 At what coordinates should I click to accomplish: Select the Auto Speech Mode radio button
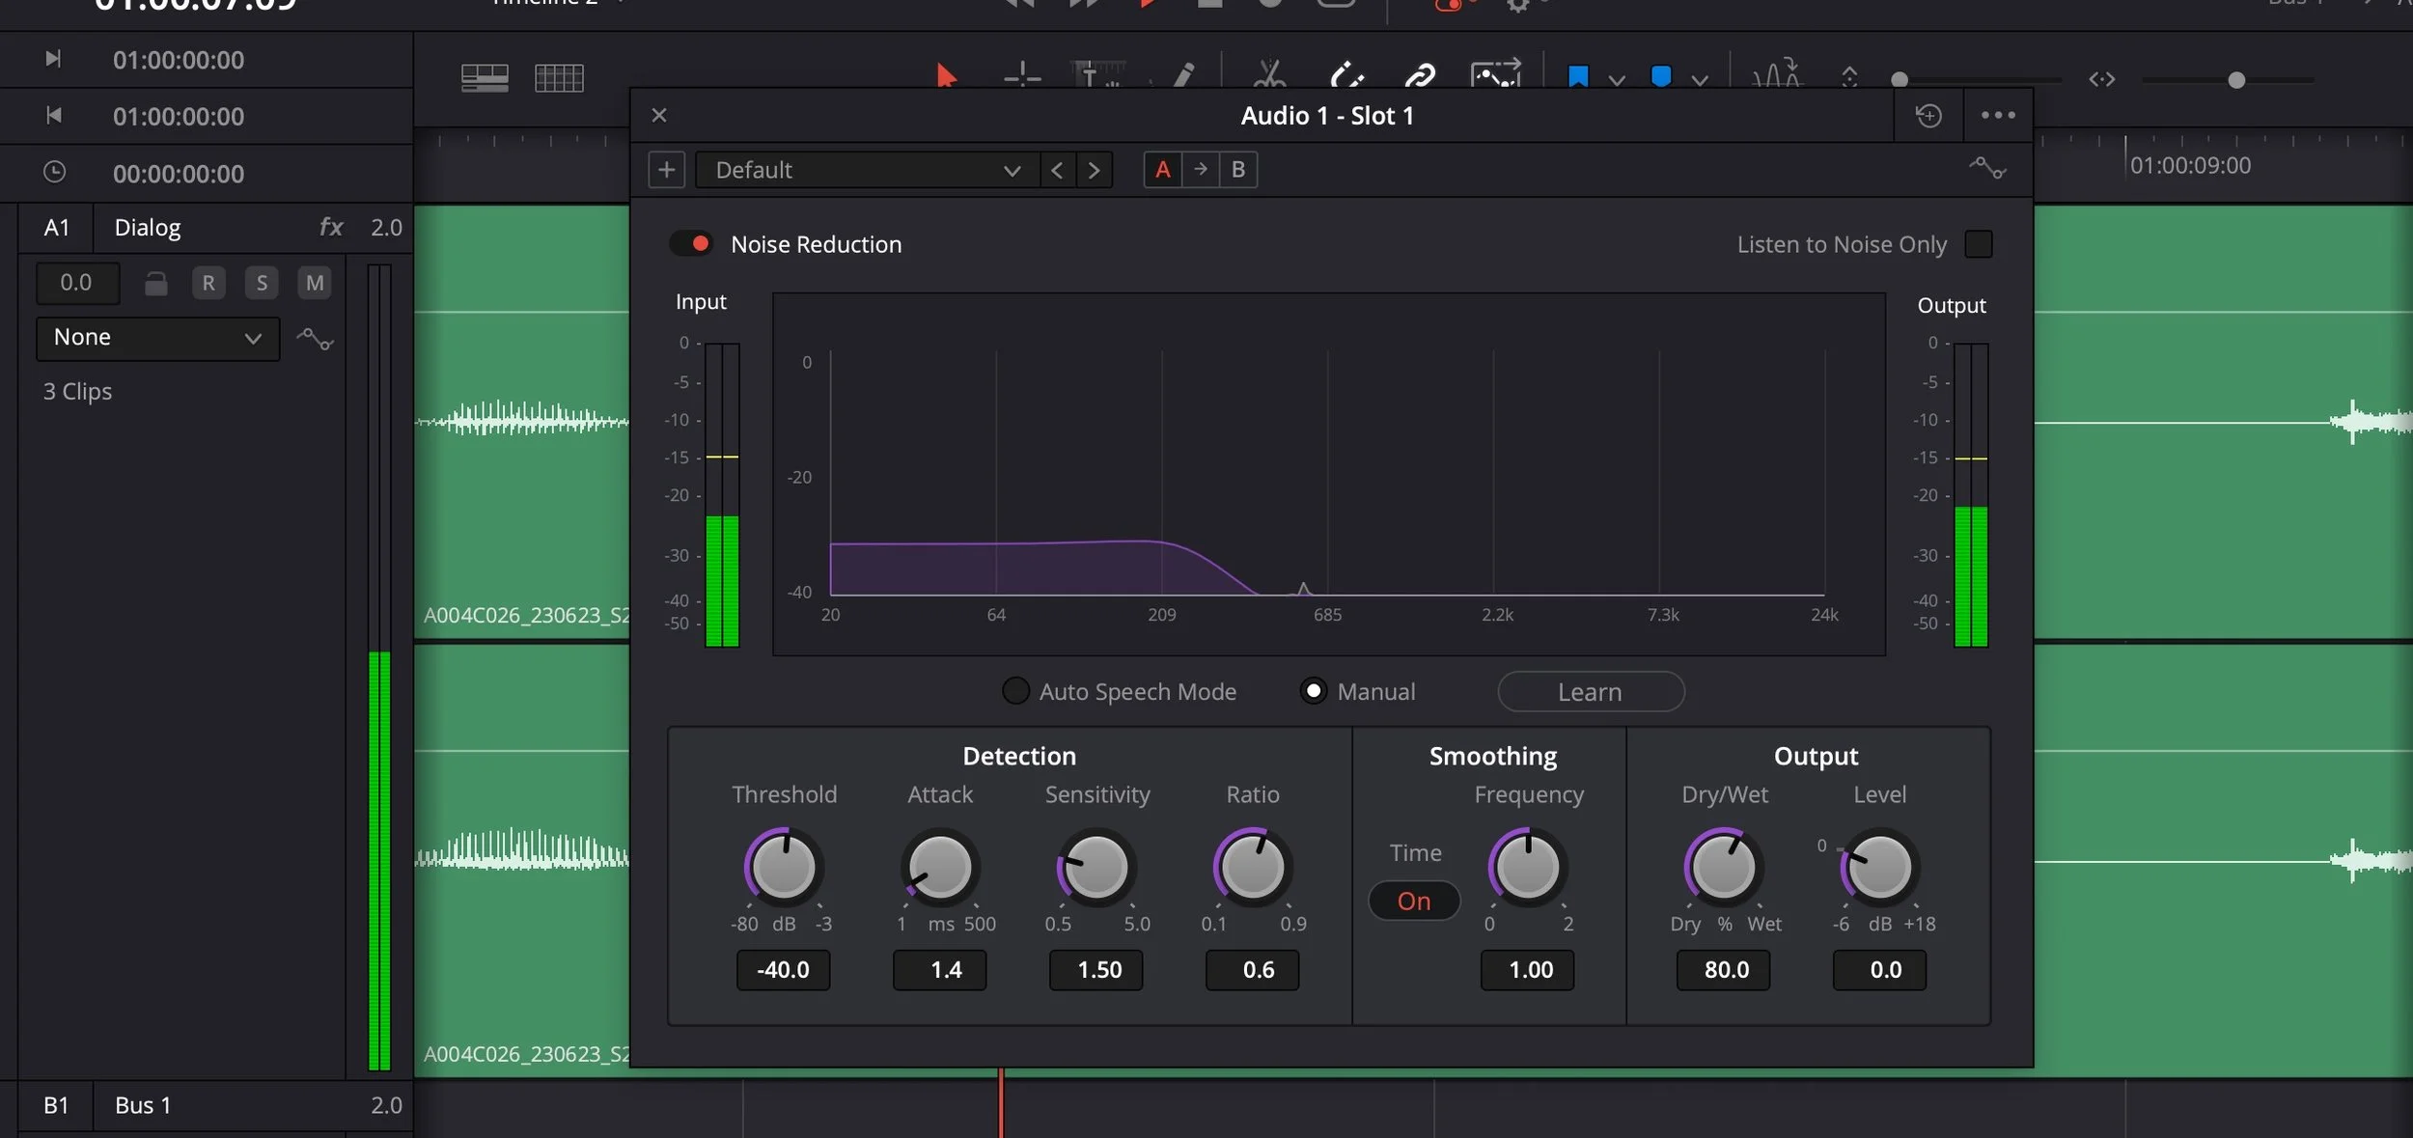click(x=1015, y=691)
